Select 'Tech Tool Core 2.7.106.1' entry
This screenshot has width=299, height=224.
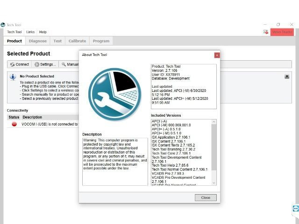pos(171,154)
